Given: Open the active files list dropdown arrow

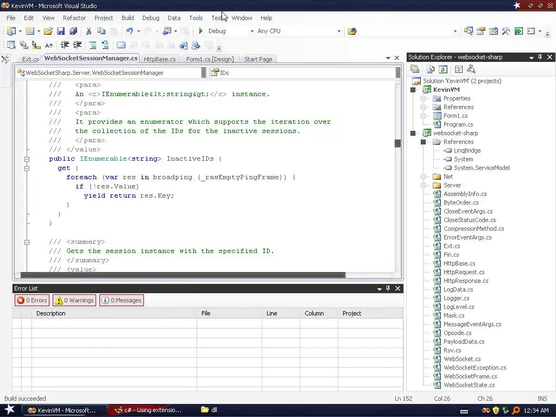Looking at the screenshot, I should (x=388, y=58).
